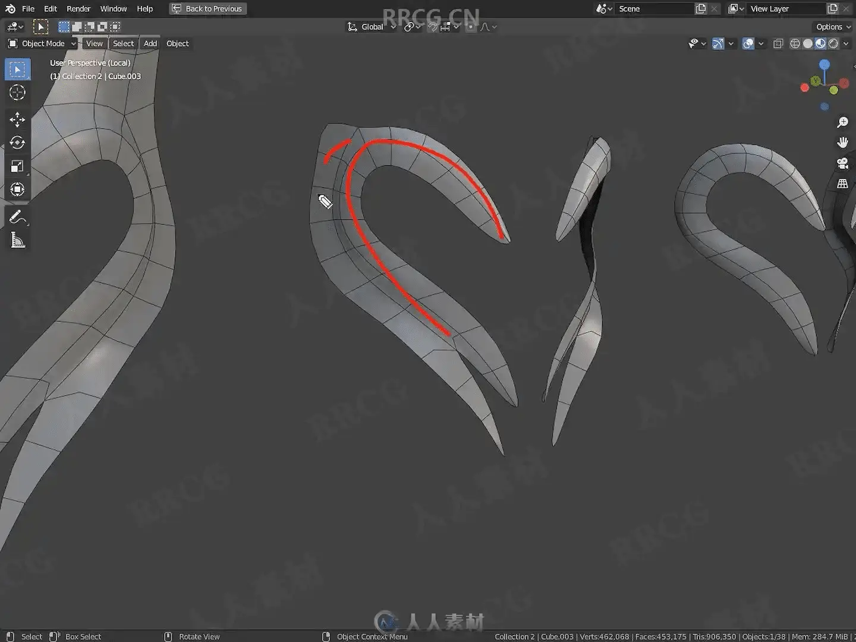Toggle X-ray mode

pos(778,43)
